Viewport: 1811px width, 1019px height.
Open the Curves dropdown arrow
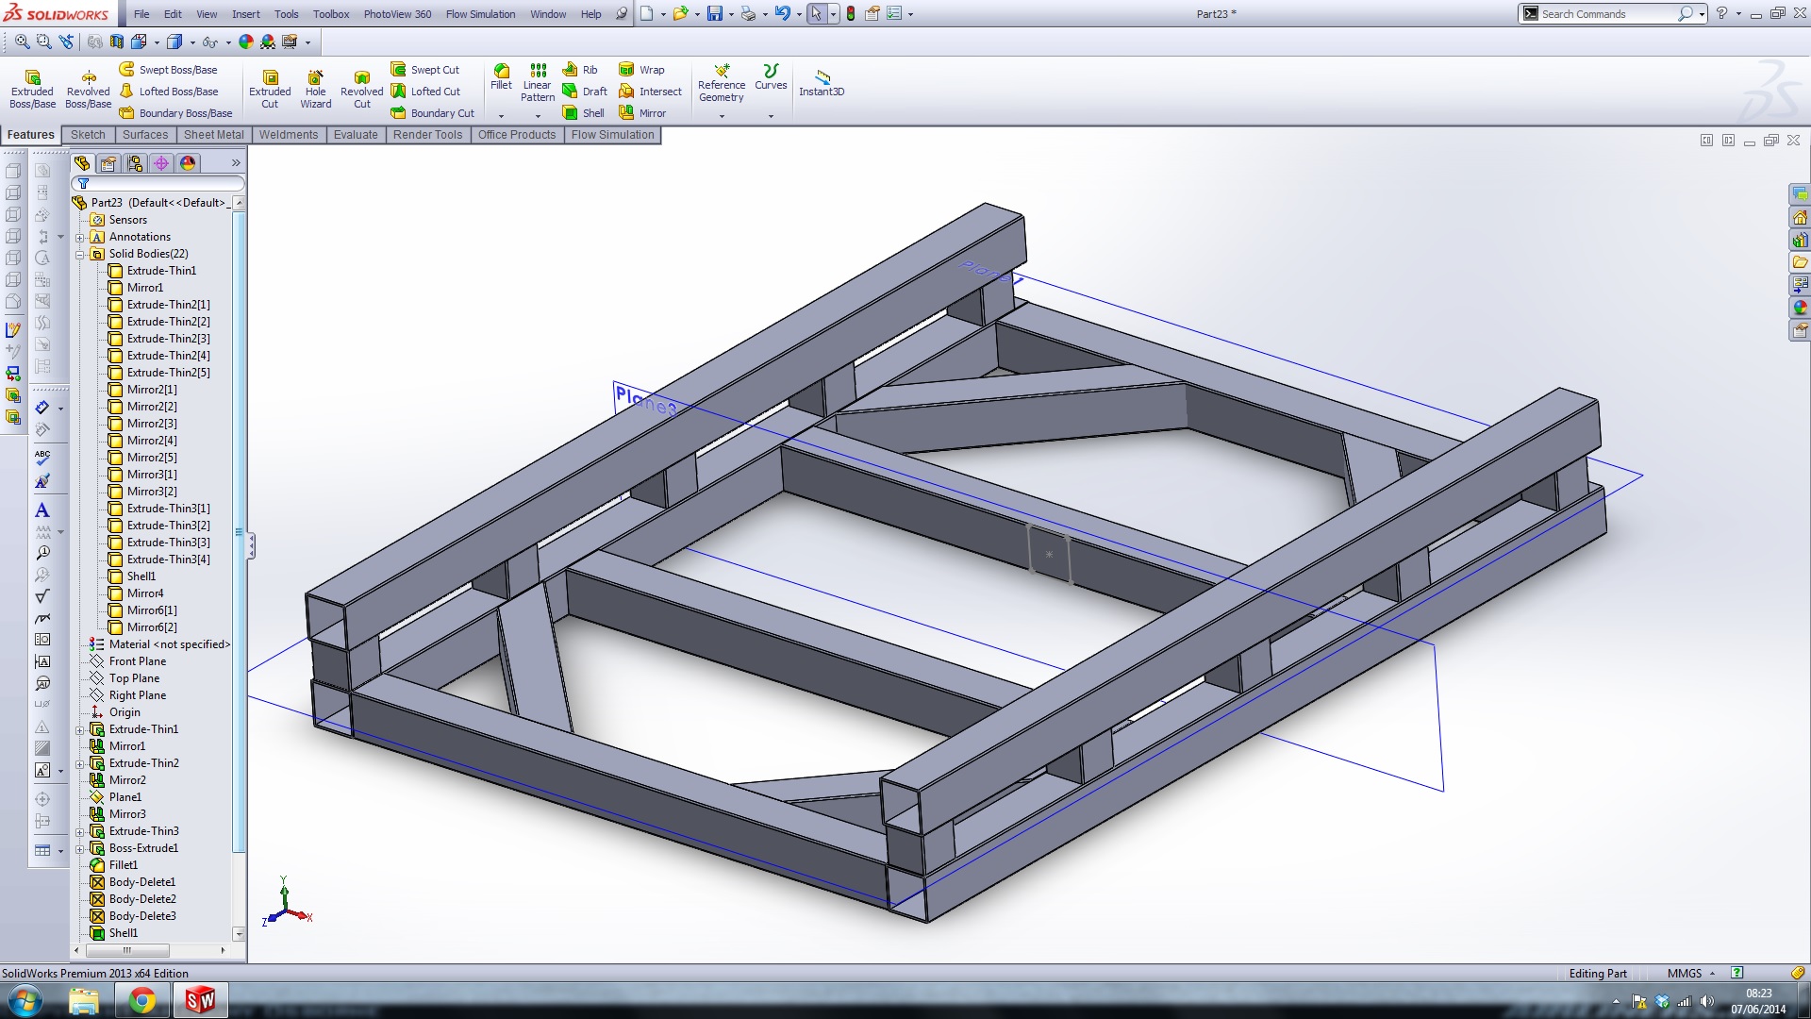point(771,116)
